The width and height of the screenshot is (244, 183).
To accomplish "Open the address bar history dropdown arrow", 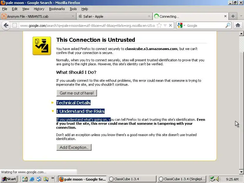I will pos(165,25).
